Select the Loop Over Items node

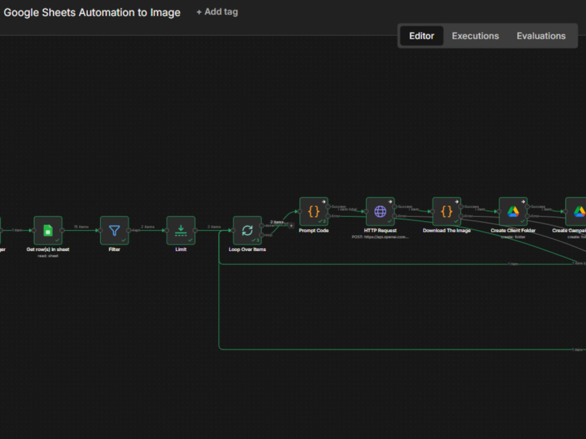(x=247, y=230)
